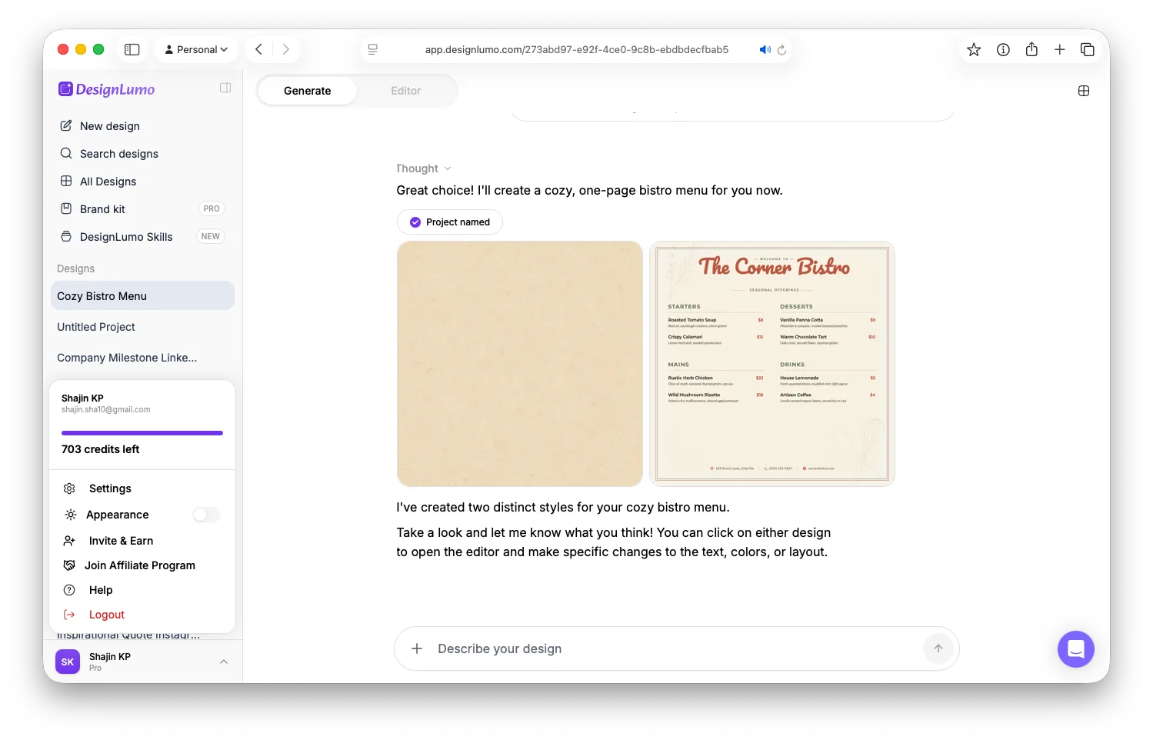The image size is (1153, 740).
Task: Collapse the Shajin KP account menu chevron
Action: pyautogui.click(x=224, y=662)
